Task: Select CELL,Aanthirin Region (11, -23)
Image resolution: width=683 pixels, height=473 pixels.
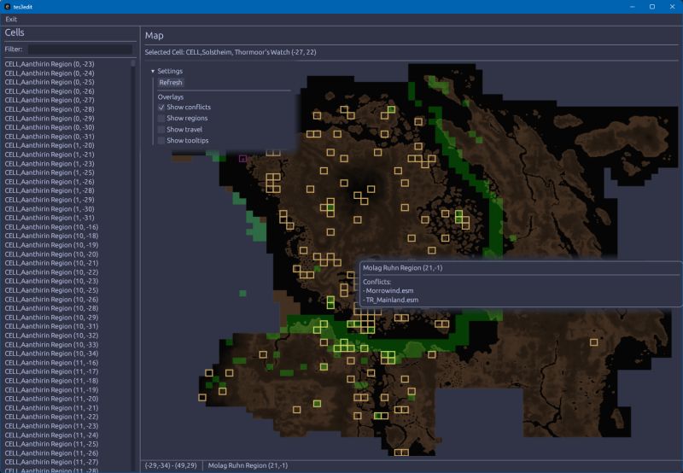Action: pos(51,426)
